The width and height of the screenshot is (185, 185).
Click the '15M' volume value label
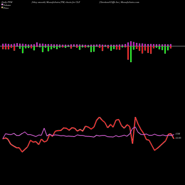tap(178, 134)
